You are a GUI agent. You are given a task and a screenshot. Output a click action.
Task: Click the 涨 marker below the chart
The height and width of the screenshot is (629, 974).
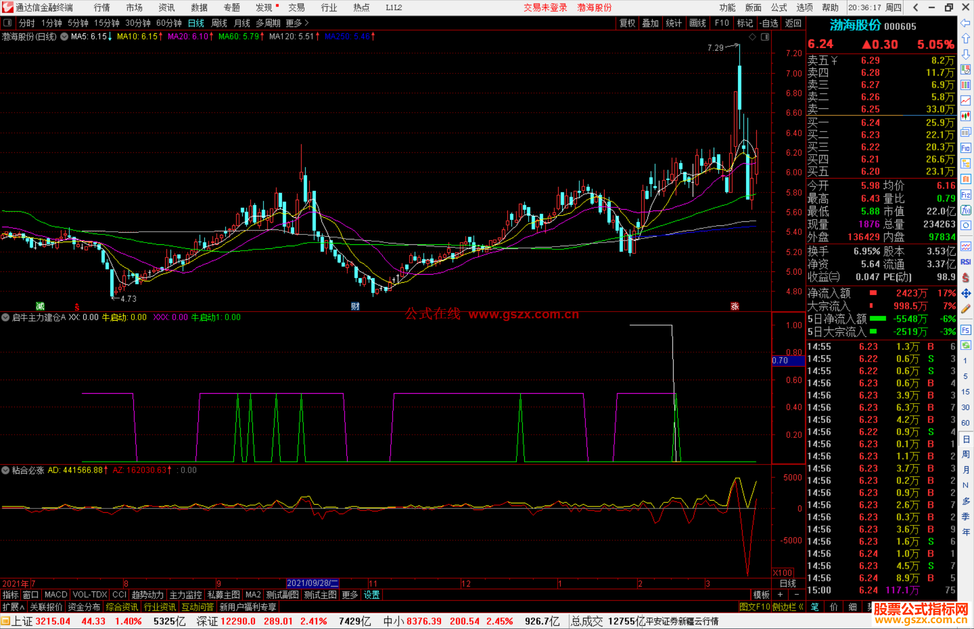[735, 307]
